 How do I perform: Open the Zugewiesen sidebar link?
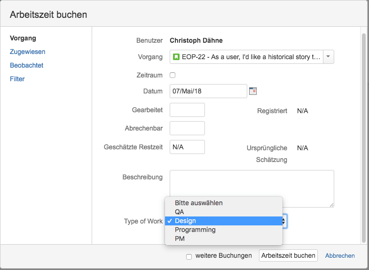click(28, 52)
